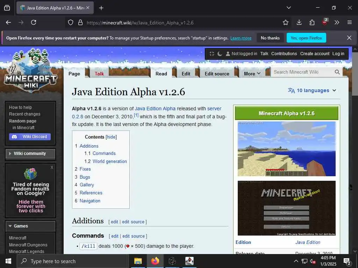358x268 pixels.
Task: Click Create account link
Action: 315,54
